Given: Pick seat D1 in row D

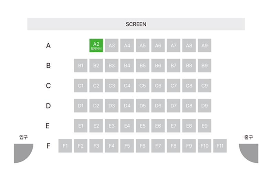Looking at the screenshot, I should [81, 106].
